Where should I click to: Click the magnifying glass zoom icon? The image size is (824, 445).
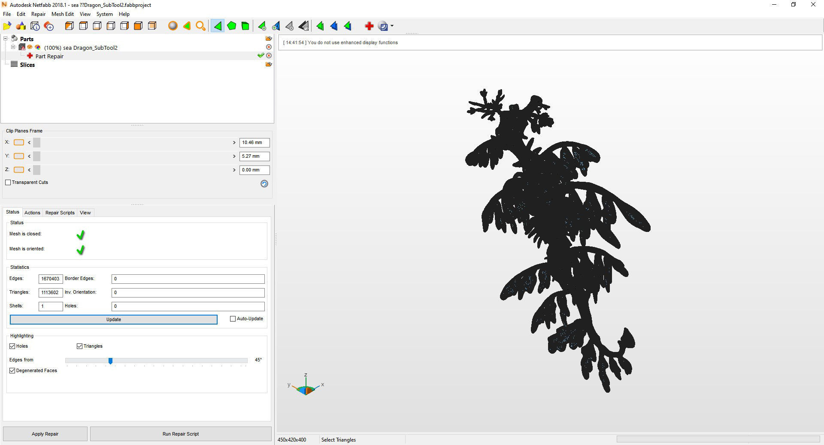tap(200, 26)
